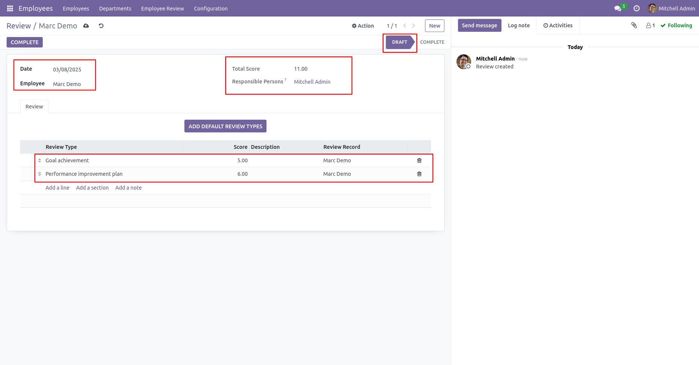Screen dimensions: 699x365
Task: Go to next record arrow
Action: pos(413,26)
